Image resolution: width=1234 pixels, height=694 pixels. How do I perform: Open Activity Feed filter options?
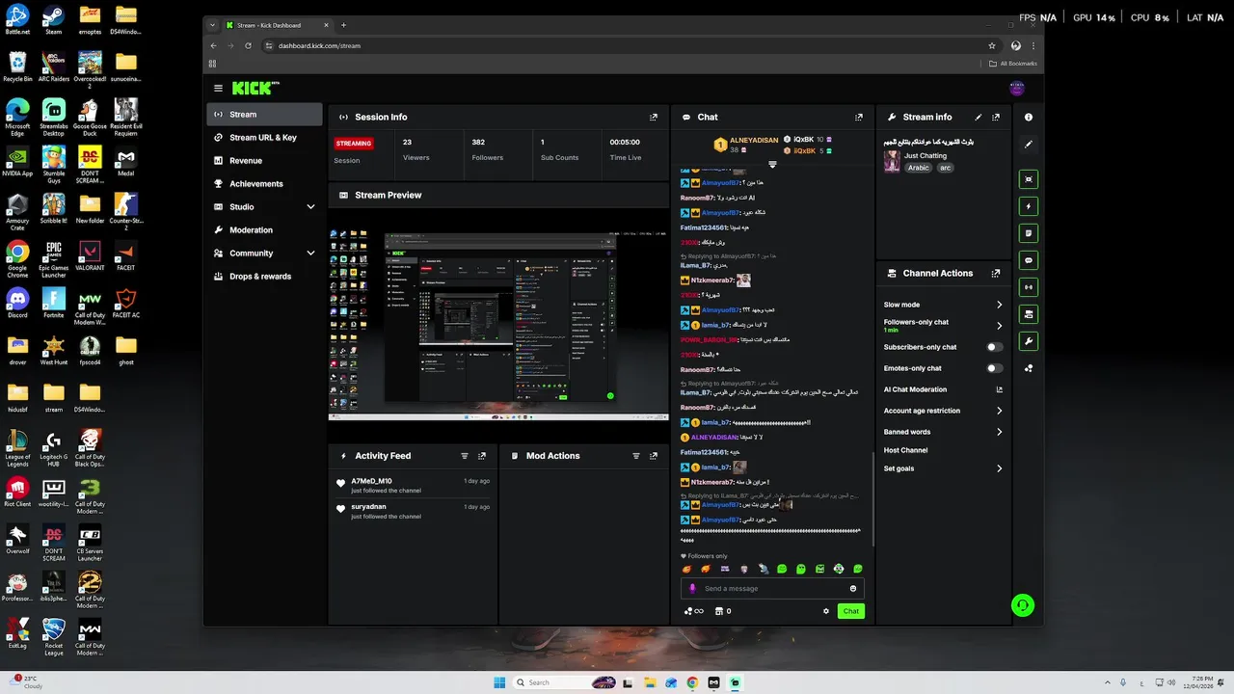click(x=465, y=456)
